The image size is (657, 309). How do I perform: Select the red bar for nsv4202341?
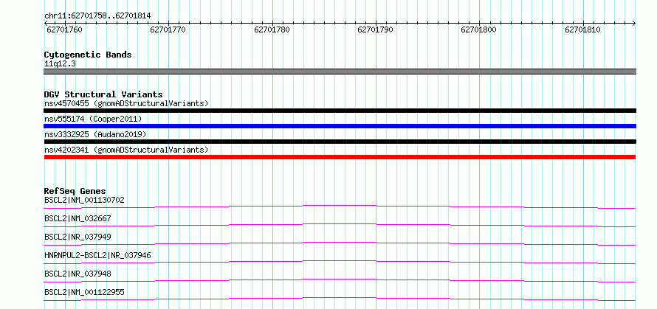point(340,157)
